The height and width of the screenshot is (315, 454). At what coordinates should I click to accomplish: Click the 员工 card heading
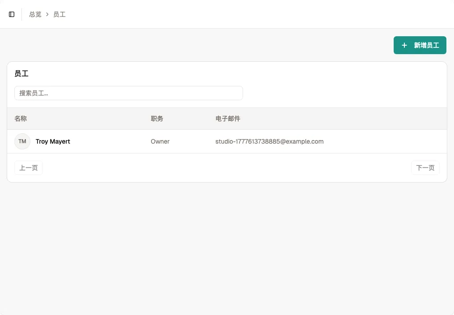click(21, 74)
